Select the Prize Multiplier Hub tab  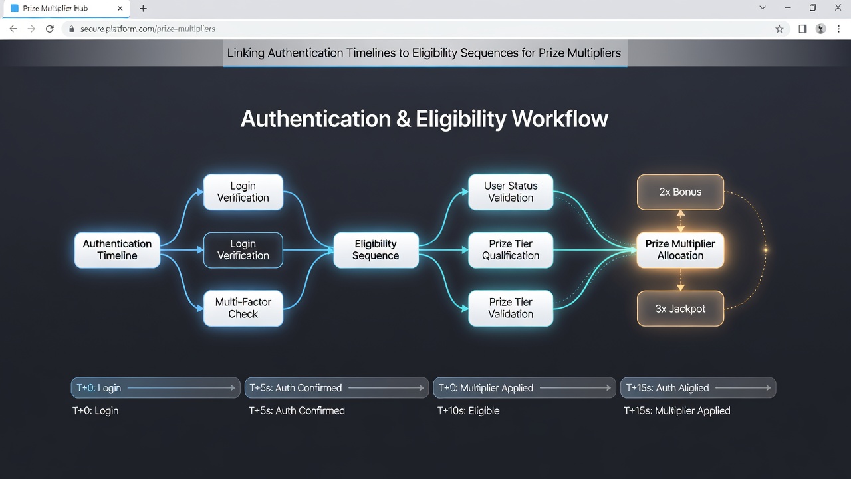[x=66, y=9]
